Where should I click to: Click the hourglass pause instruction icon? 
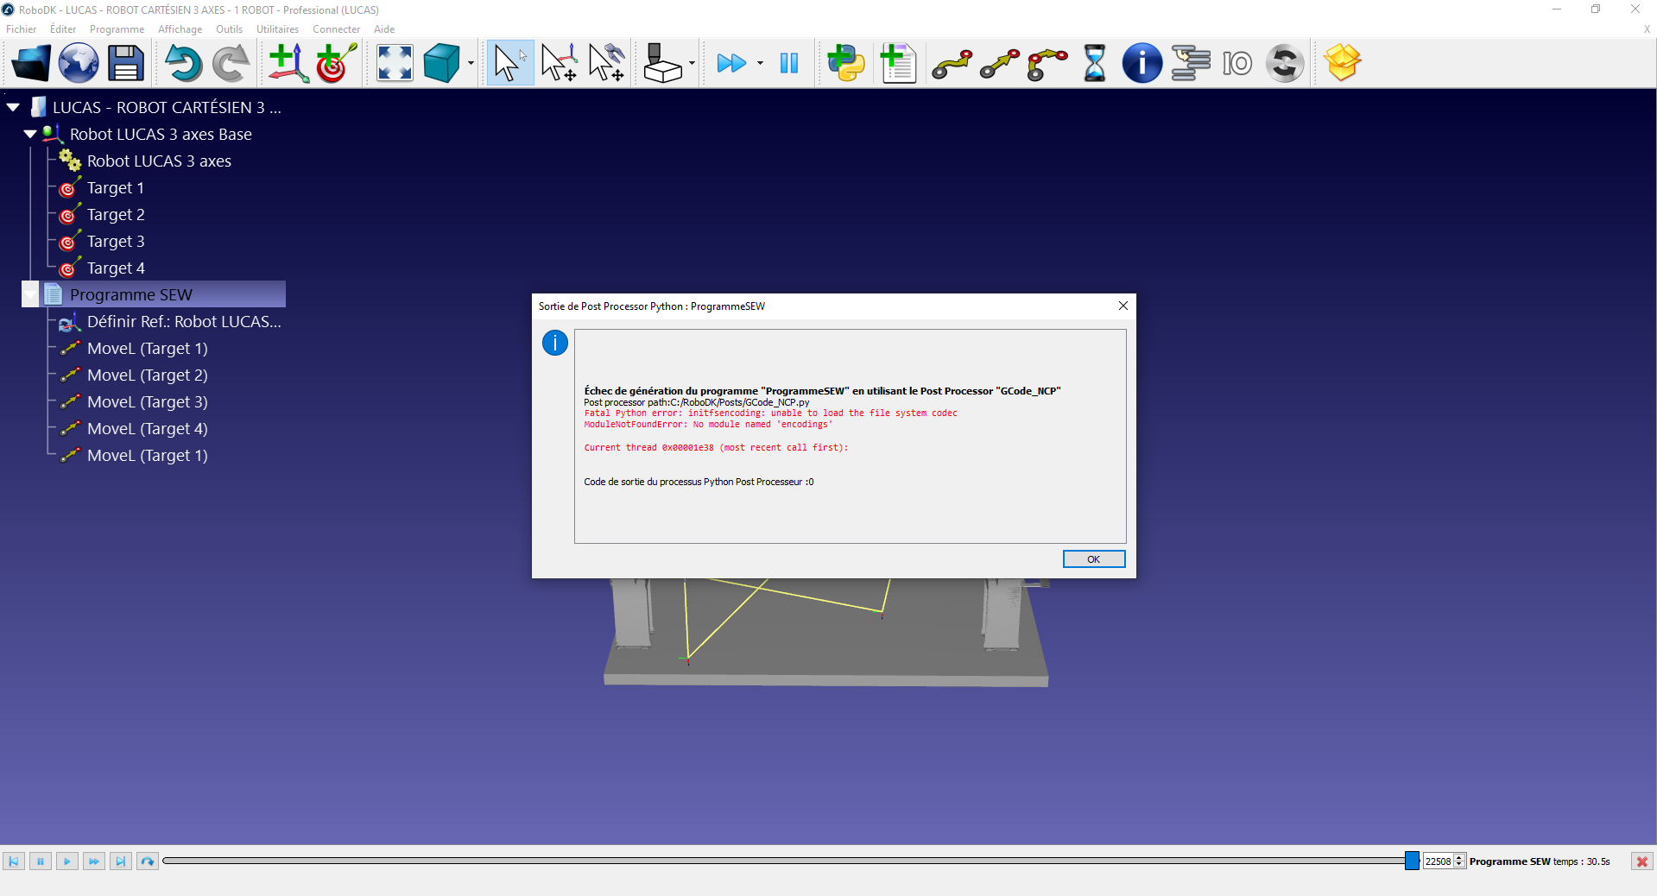click(x=1094, y=63)
